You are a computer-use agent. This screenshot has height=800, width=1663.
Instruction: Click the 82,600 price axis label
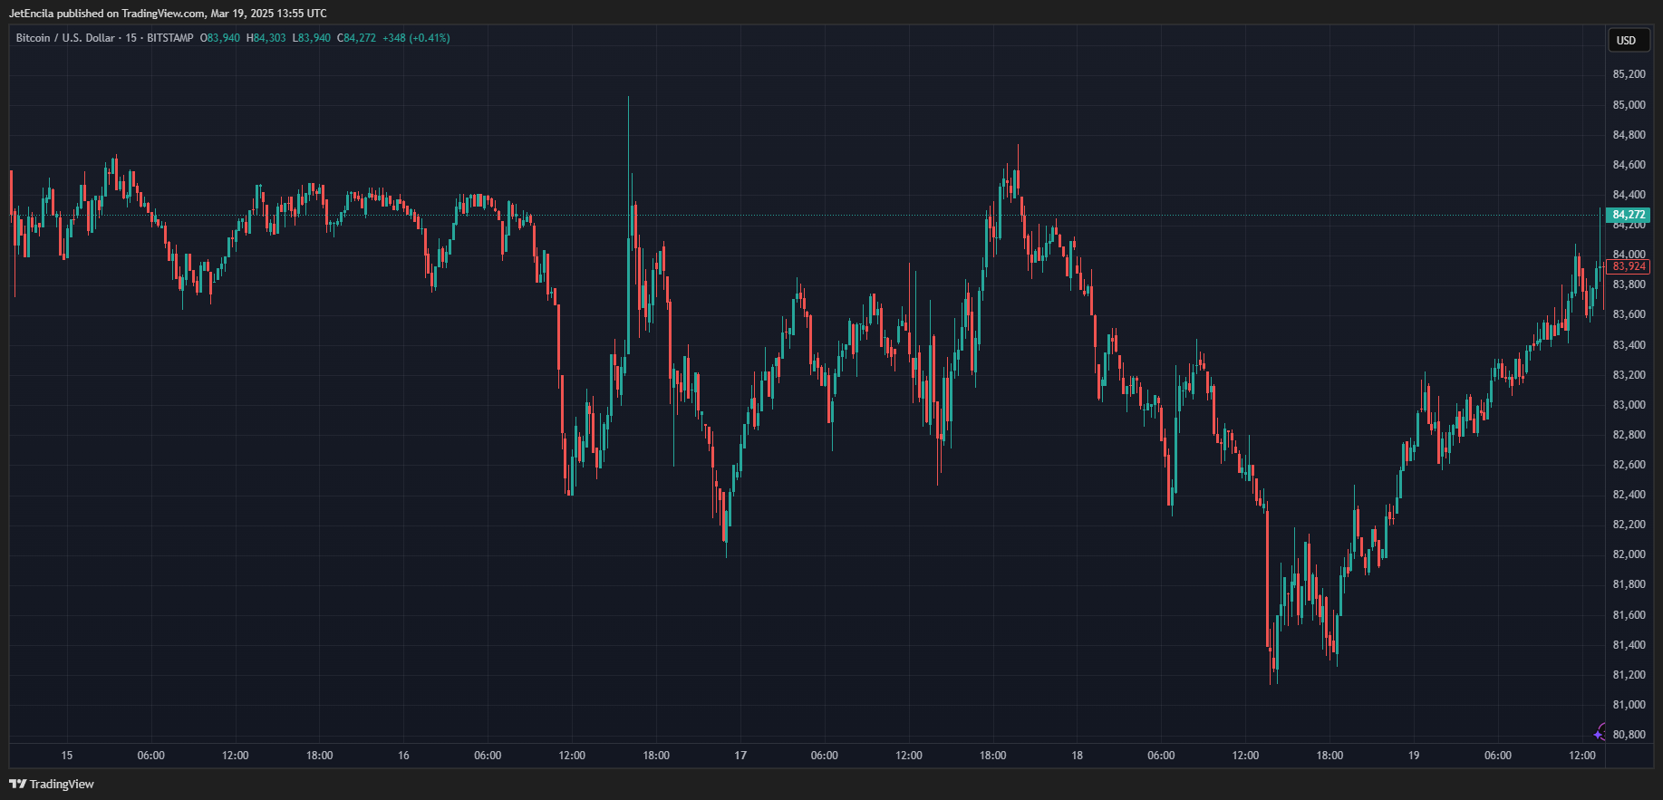(x=1629, y=465)
